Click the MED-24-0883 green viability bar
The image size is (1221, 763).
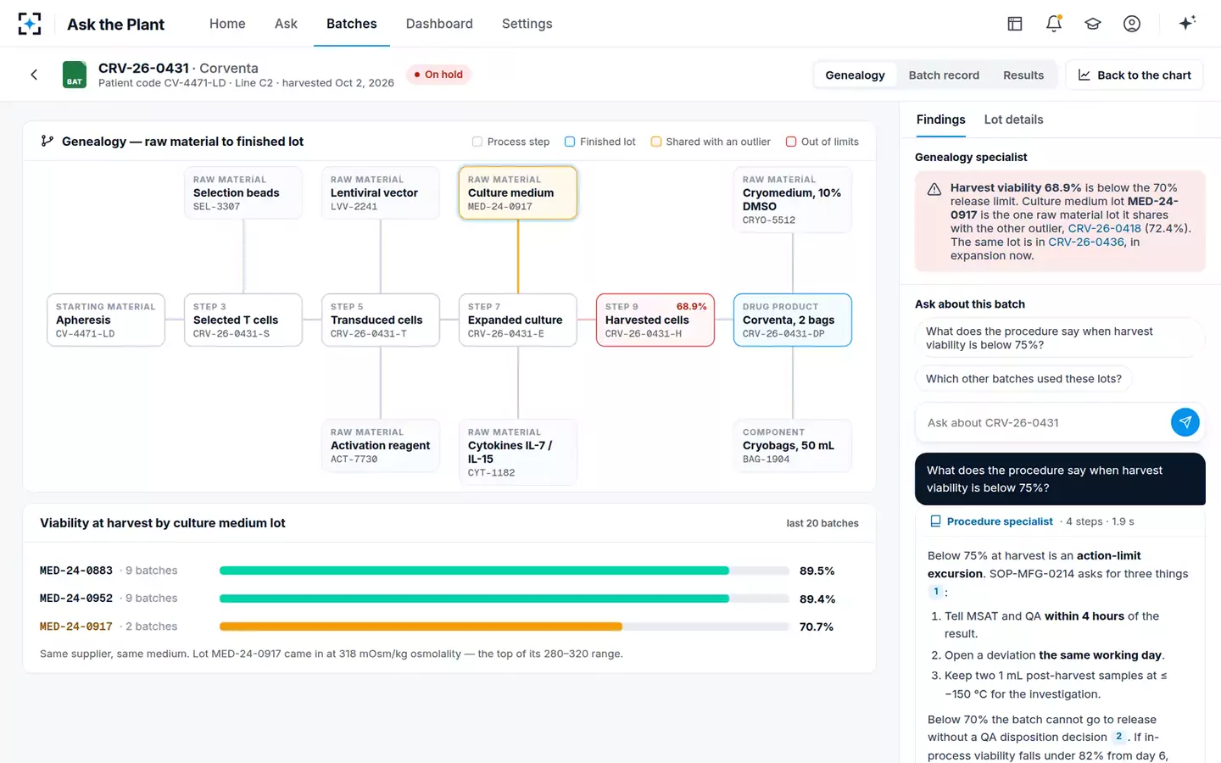point(474,571)
